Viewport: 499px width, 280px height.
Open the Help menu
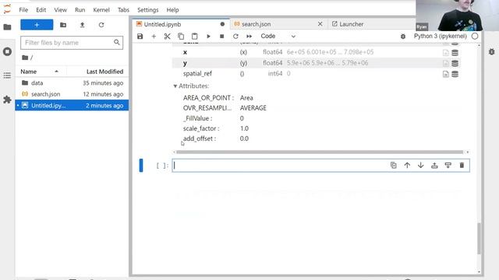pyautogui.click(x=172, y=10)
